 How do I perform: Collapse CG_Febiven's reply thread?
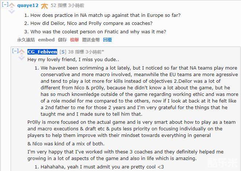pyautogui.click(x=15, y=51)
